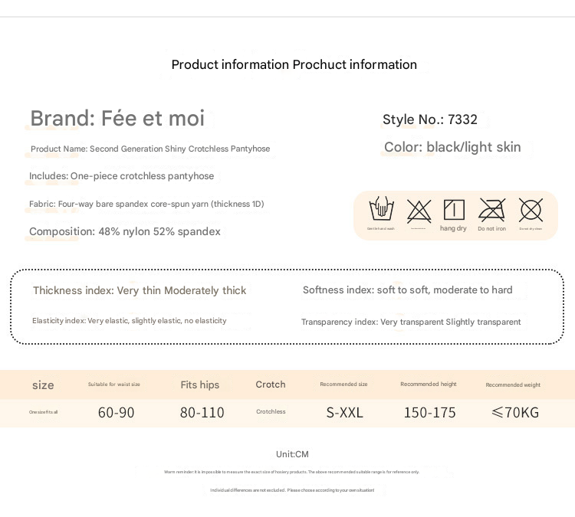Click the Elasticity index line
The image size is (575, 517).
[130, 321]
